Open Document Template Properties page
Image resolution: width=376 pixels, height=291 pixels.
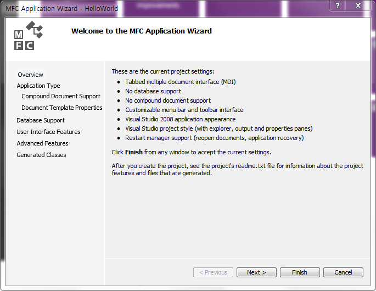tap(62, 108)
